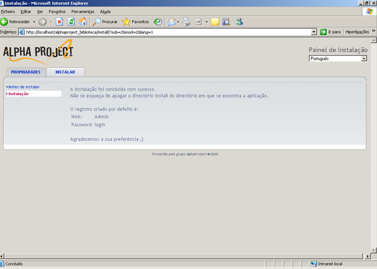This screenshot has width=377, height=269.
Task: Click the login password value text
Action: (100, 125)
